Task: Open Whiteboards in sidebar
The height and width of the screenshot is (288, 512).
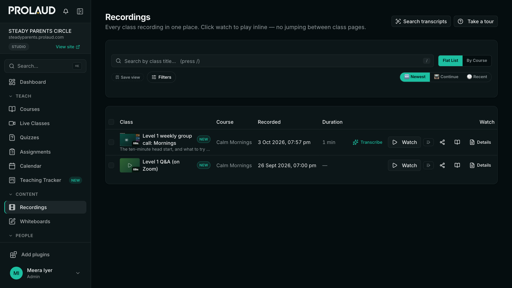Action: (x=45, y=221)
